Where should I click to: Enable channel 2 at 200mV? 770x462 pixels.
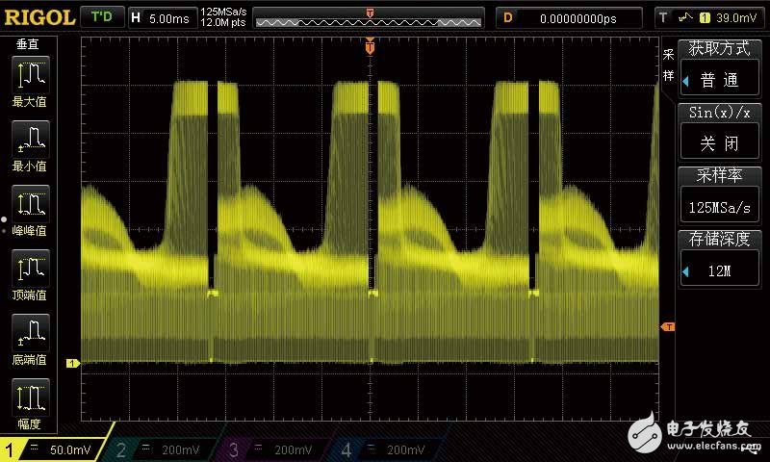pos(168,449)
